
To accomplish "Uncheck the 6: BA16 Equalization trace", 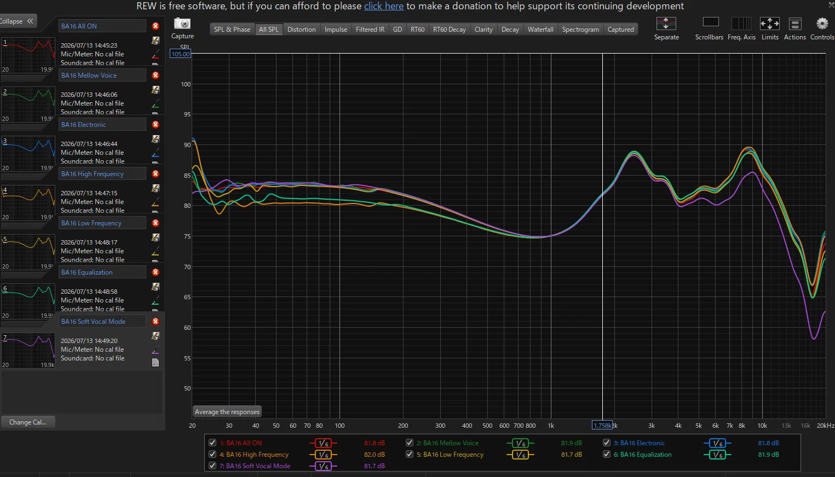I will click(x=607, y=454).
